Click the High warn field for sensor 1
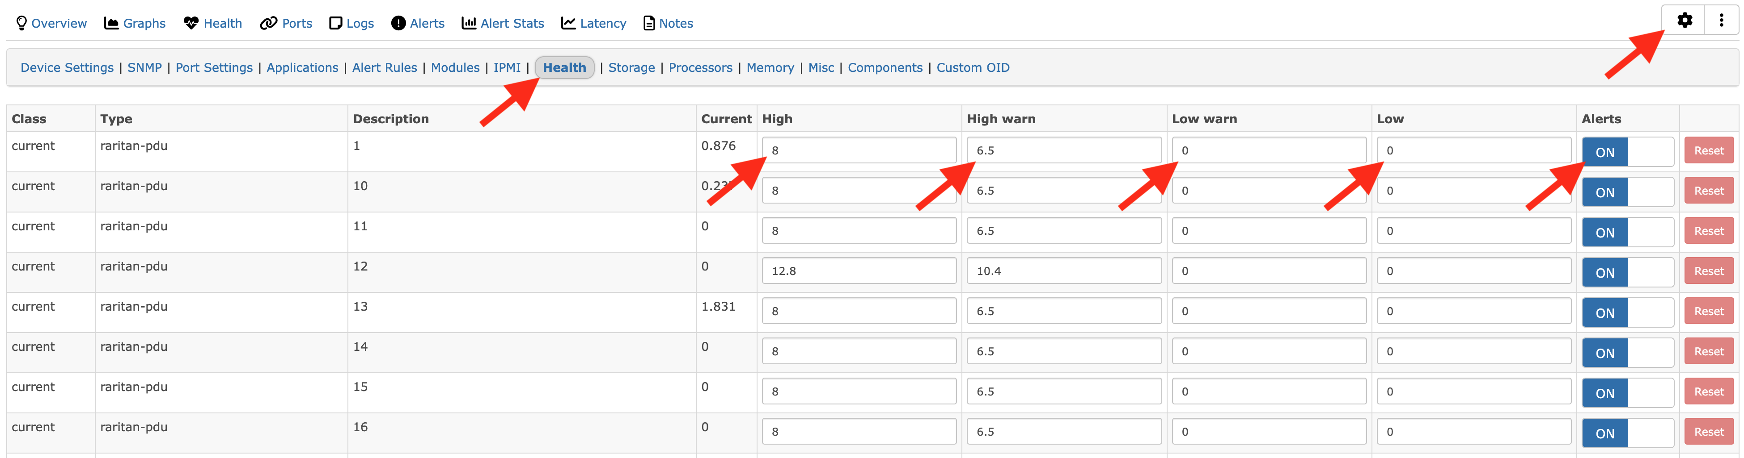This screenshot has width=1744, height=458. [1064, 150]
